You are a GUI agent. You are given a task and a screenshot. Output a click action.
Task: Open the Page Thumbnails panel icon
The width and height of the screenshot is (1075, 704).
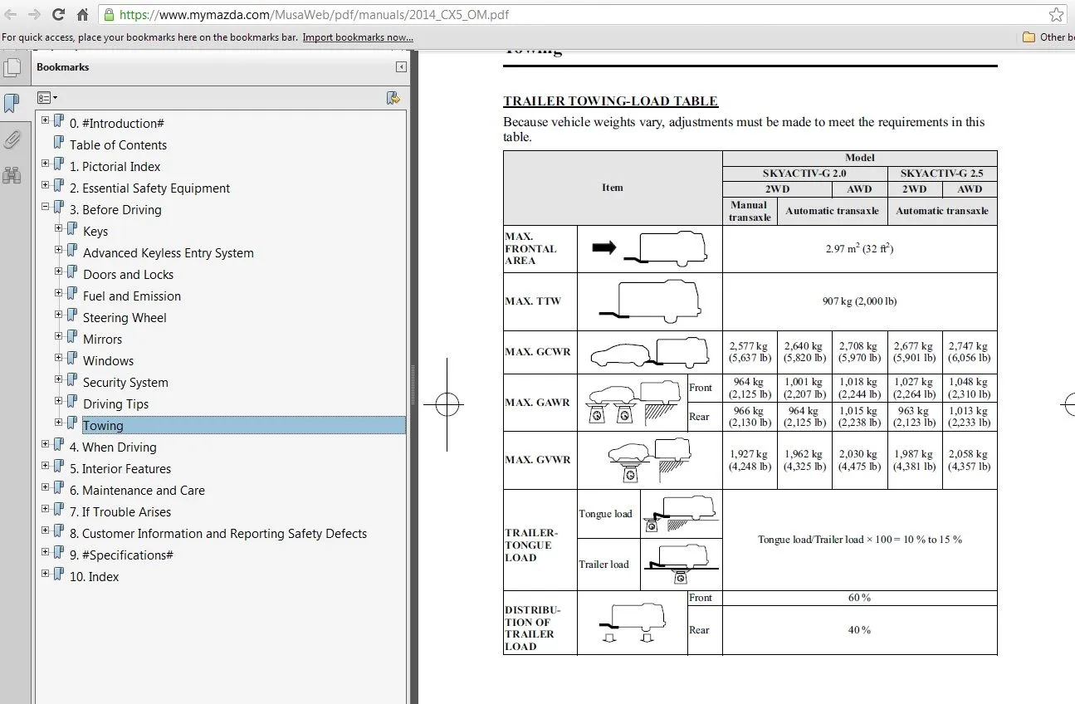(x=12, y=68)
